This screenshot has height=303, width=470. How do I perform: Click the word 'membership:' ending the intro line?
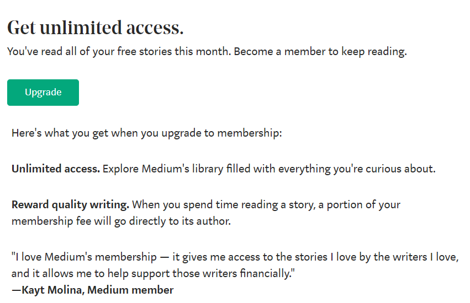[250, 133]
